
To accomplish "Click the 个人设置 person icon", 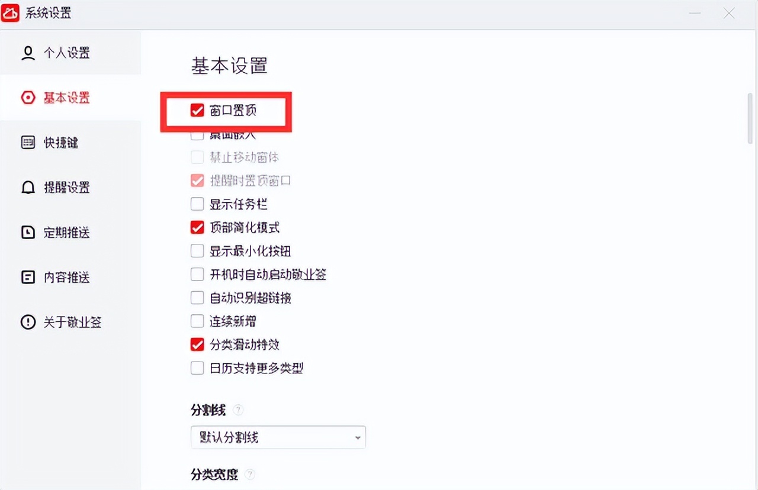I will [28, 53].
